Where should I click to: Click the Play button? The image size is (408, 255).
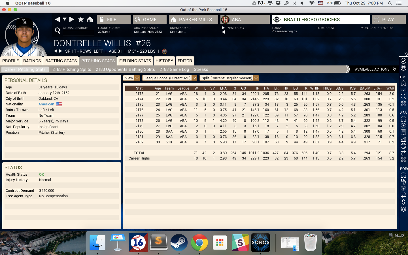pos(388,20)
